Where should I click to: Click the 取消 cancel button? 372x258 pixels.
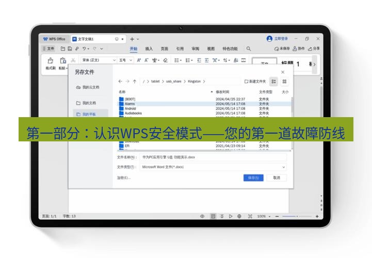(277, 178)
